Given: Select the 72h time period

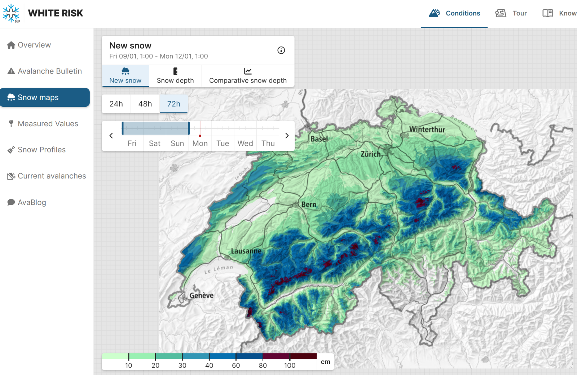Looking at the screenshot, I should (173, 104).
